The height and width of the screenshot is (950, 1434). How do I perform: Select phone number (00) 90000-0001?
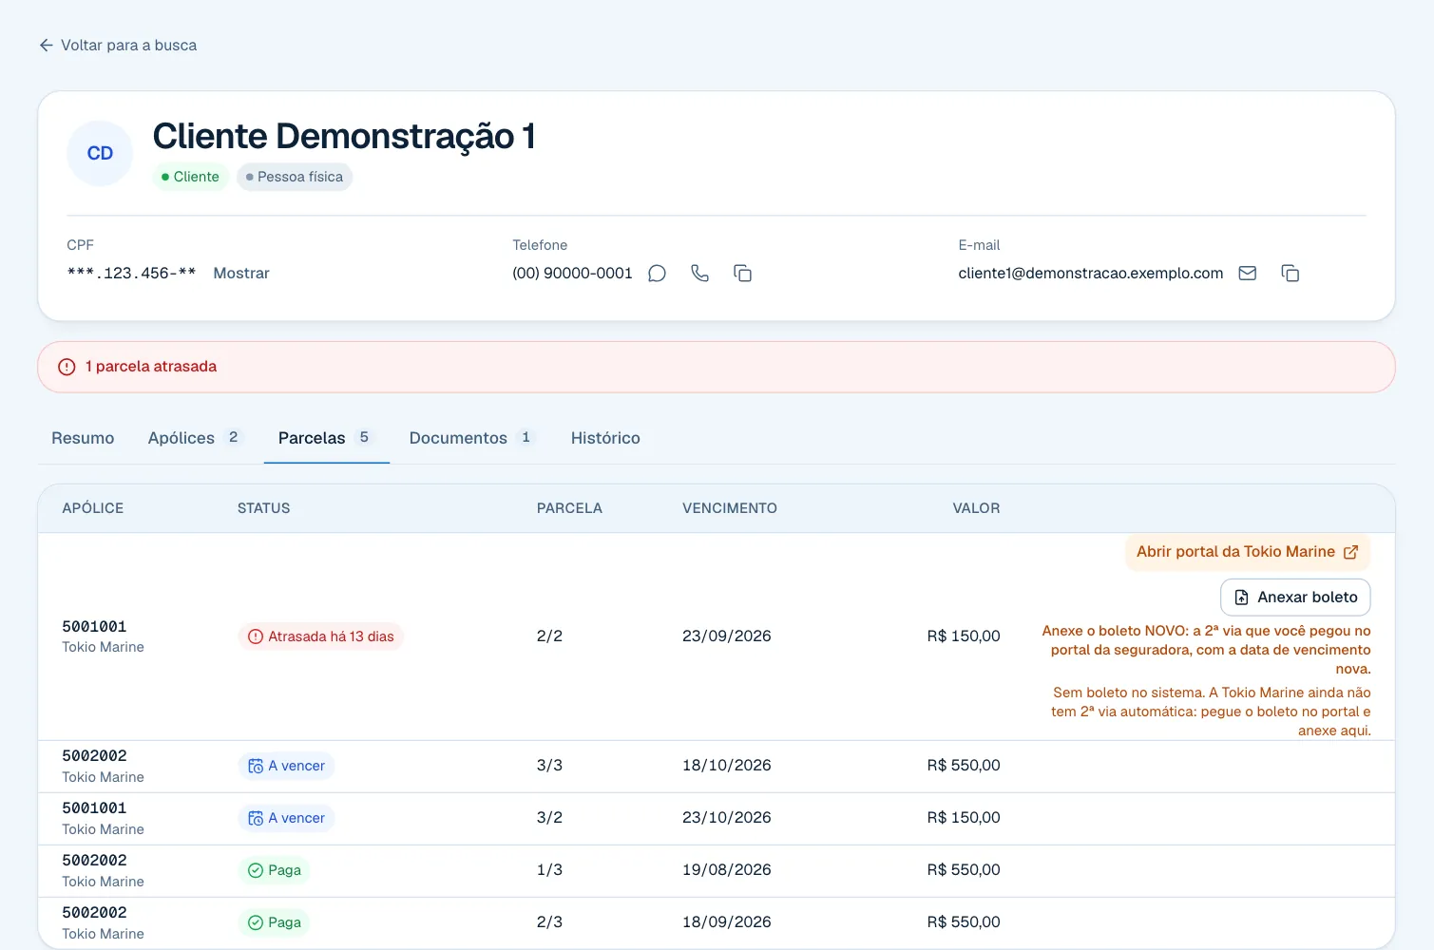tap(572, 274)
